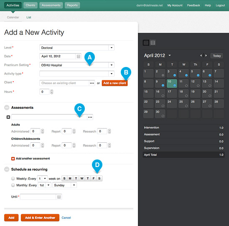Image resolution: width=229 pixels, height=226 pixels.
Task: Open the monthly ordinal dropdown showing 1st
Action: [45, 185]
